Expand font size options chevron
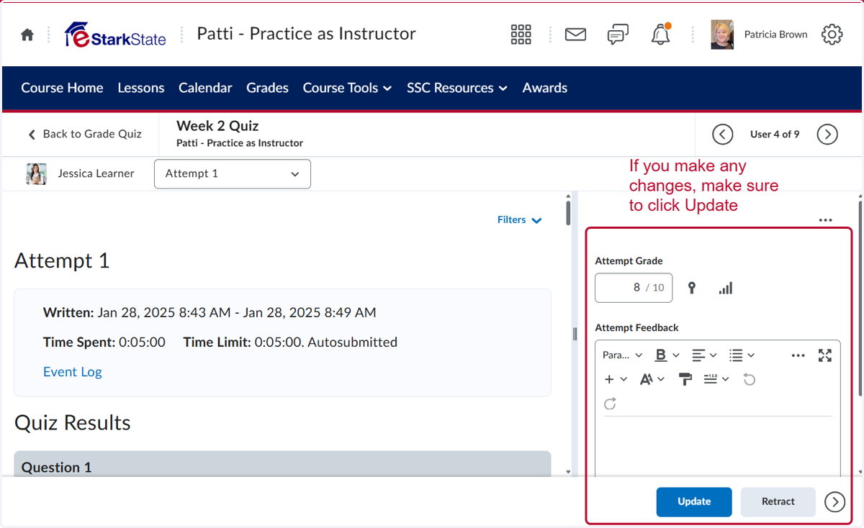Viewport: 864px width, 528px height. 661,379
